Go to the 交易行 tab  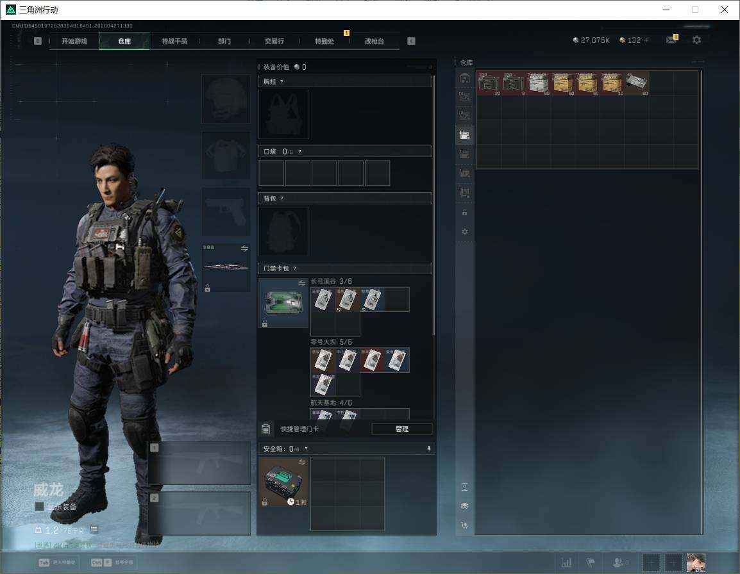[x=274, y=41]
